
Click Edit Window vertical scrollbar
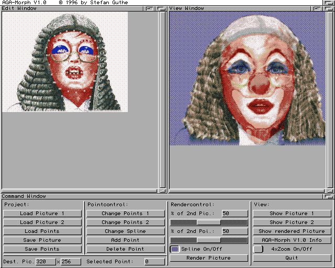[163, 100]
